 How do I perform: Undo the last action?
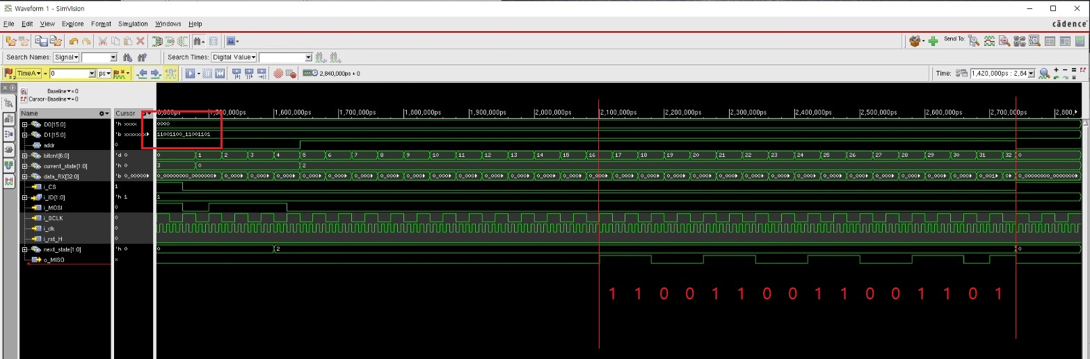click(74, 42)
